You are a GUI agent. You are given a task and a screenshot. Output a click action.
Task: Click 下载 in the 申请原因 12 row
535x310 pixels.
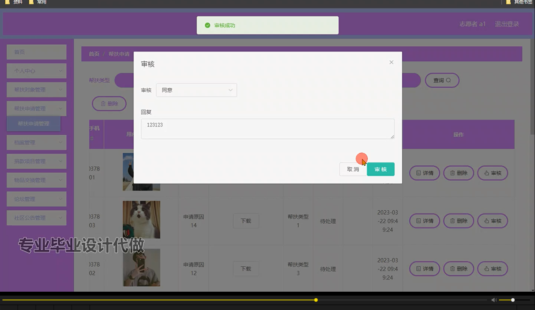(246, 269)
